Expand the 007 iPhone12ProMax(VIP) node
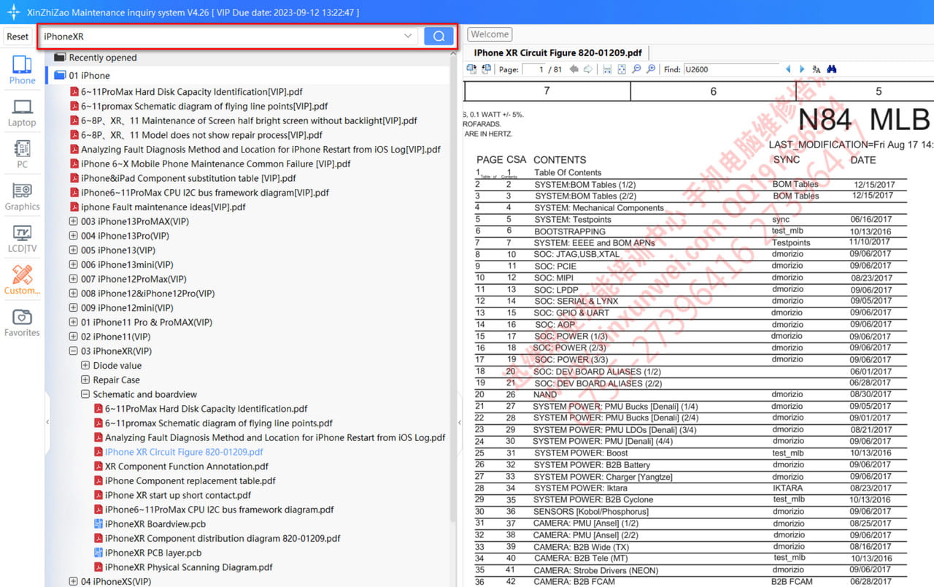 73,279
